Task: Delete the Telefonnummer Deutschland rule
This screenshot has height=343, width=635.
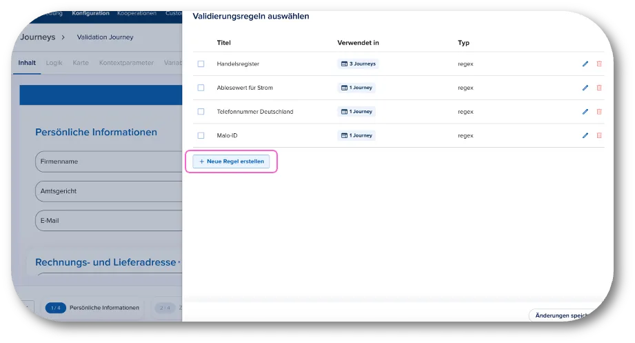Action: coord(599,112)
